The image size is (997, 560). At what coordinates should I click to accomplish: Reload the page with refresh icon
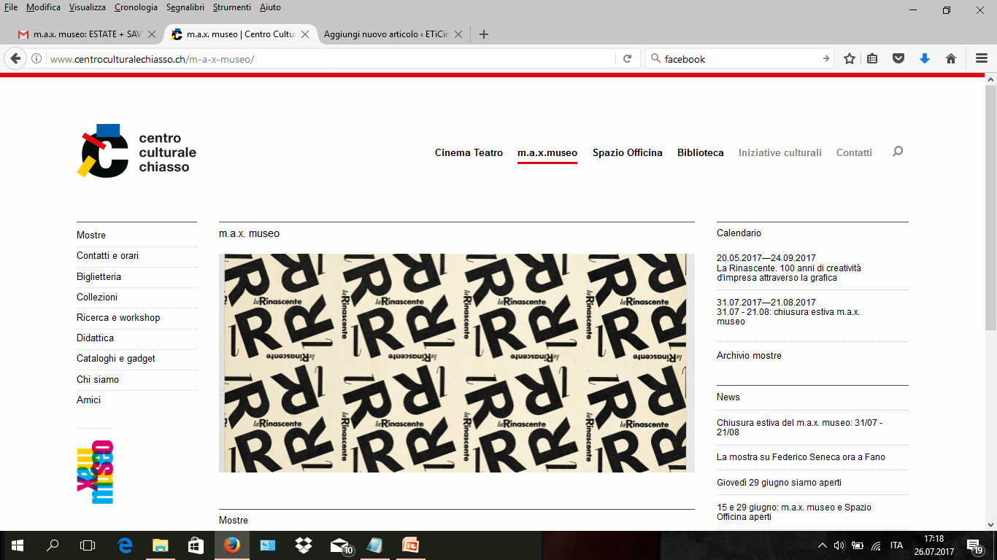[627, 59]
